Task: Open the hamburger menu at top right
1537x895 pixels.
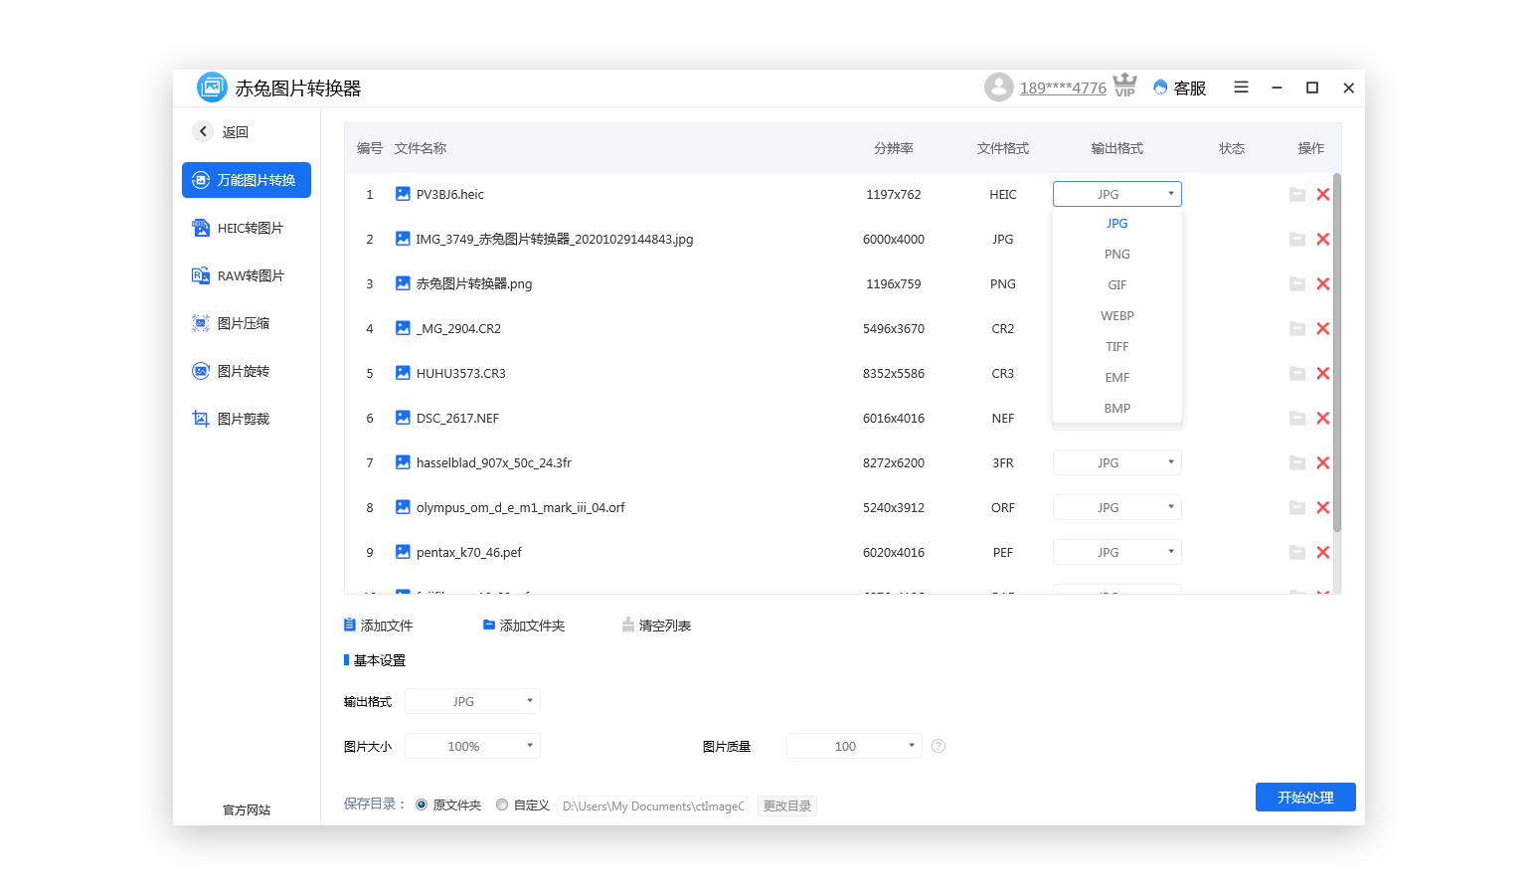Action: click(1241, 88)
